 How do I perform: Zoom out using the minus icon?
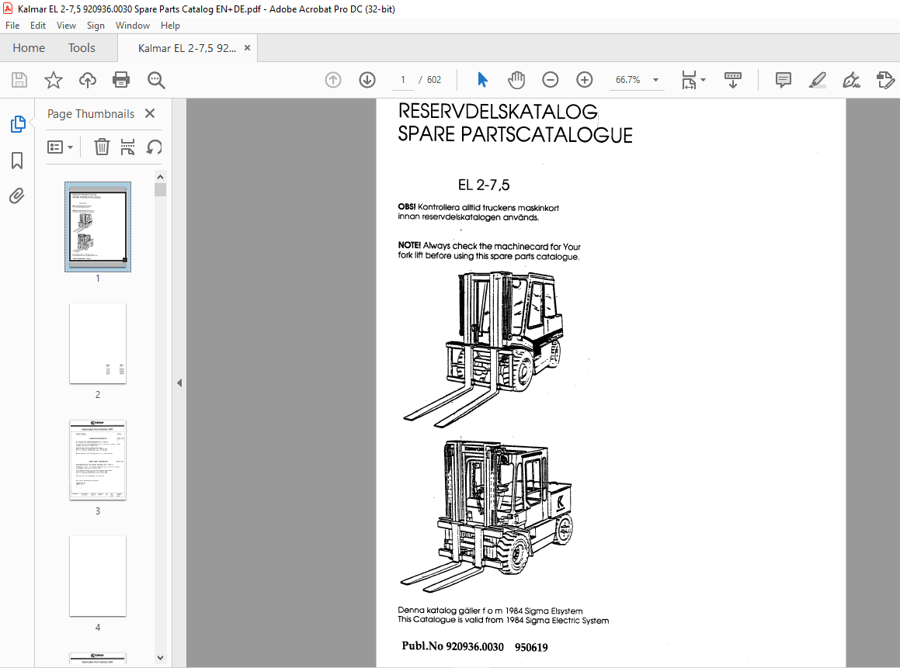(550, 79)
